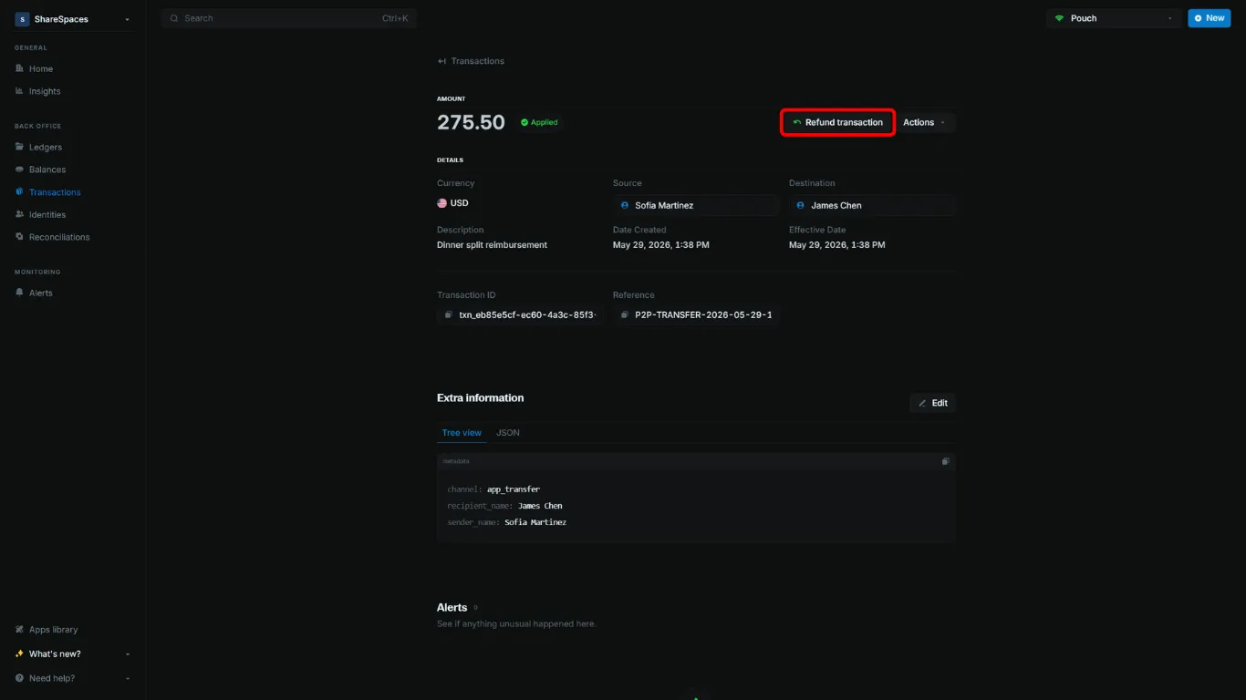Click the 'app_transfer' channel value
The image size is (1246, 700).
click(x=514, y=489)
